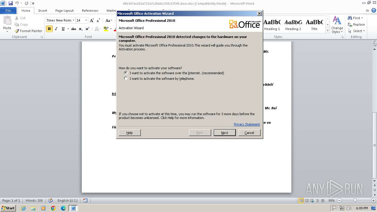This screenshot has height=212, width=377.
Task: Expand Paste options arrow
Action: click(7, 31)
